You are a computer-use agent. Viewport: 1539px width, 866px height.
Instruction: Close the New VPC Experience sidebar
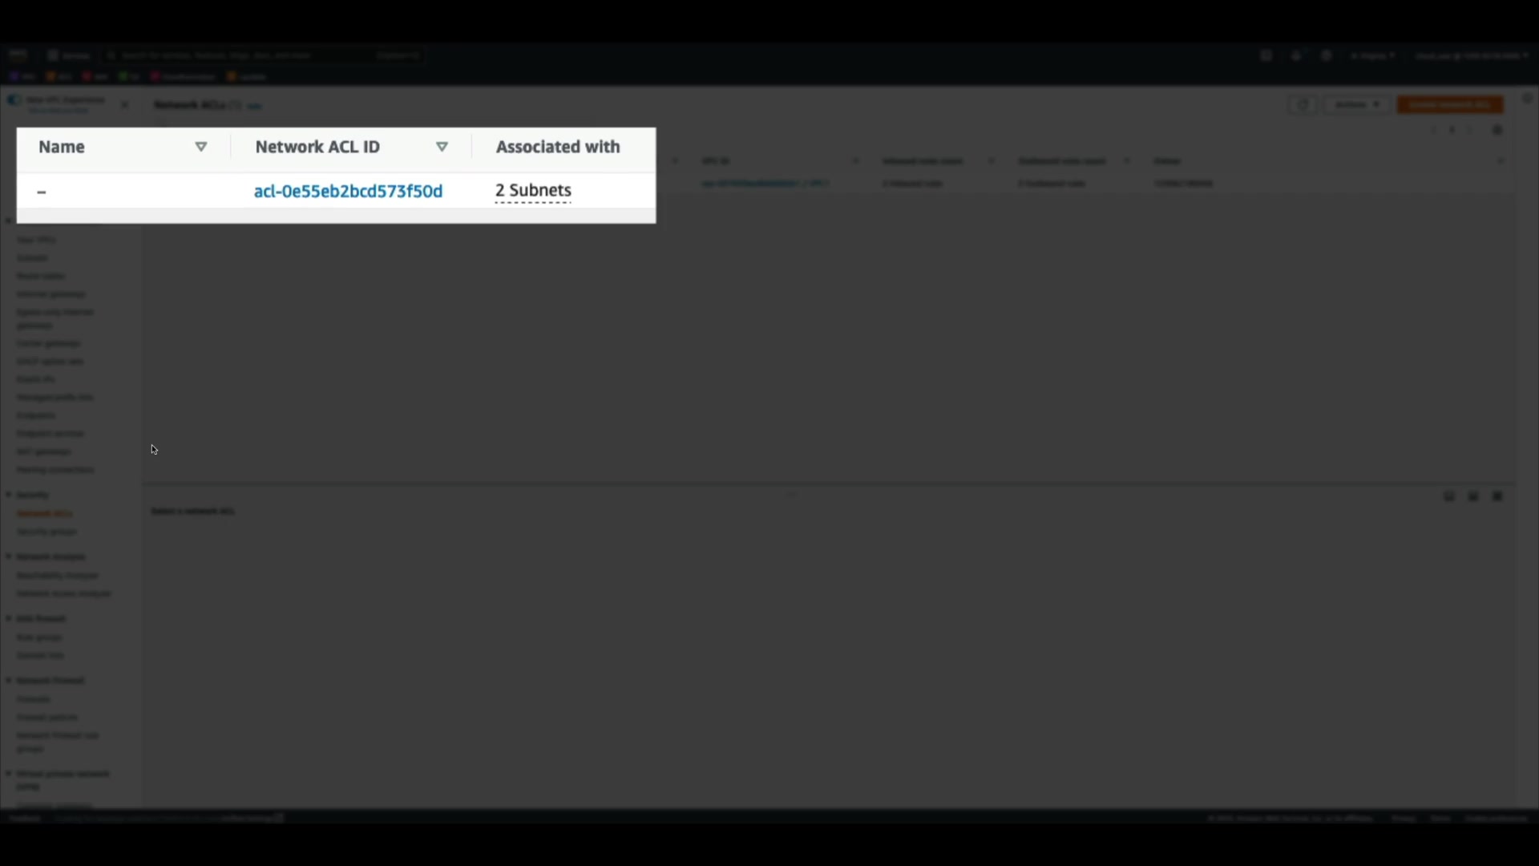pyautogui.click(x=124, y=105)
